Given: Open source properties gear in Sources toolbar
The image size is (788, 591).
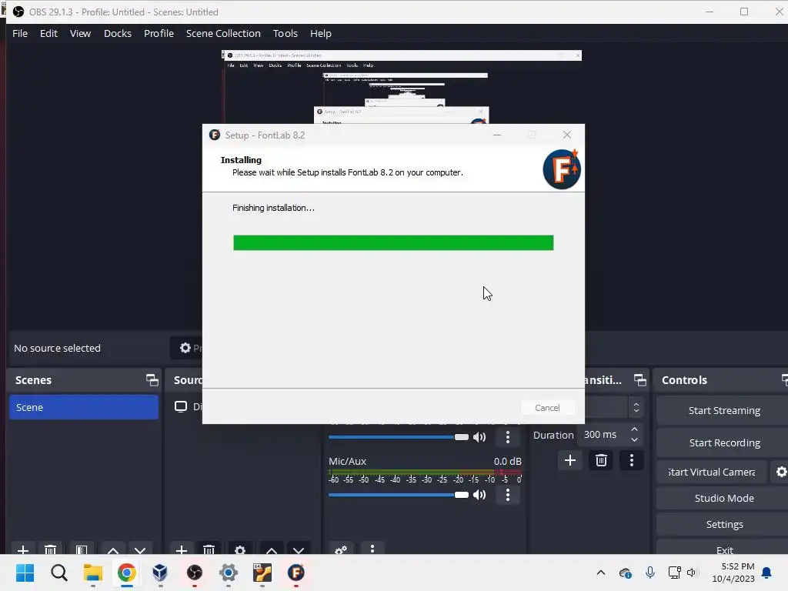Looking at the screenshot, I should tap(240, 549).
